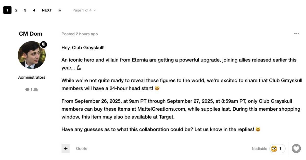Viewport: 306px width, 160px height.
Task: Go to page 3 of the thread
Action: 25,10
